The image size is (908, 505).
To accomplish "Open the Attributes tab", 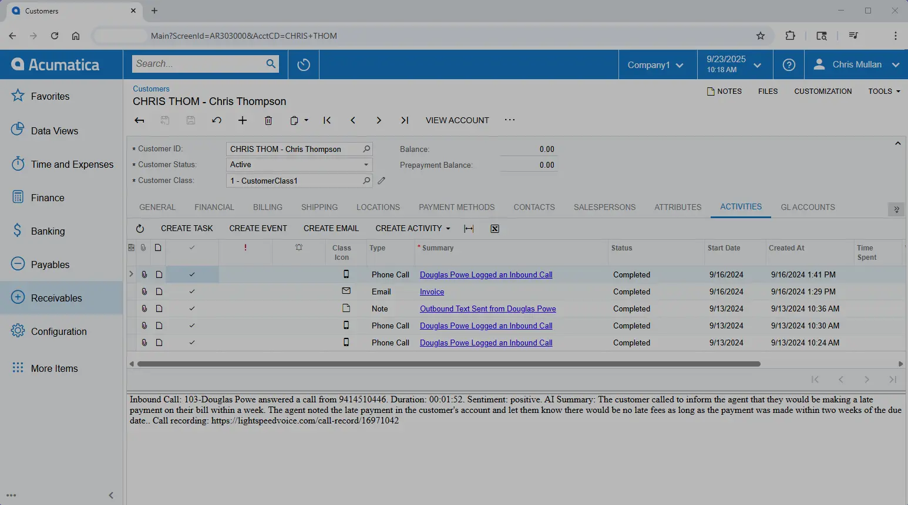I will pyautogui.click(x=677, y=207).
